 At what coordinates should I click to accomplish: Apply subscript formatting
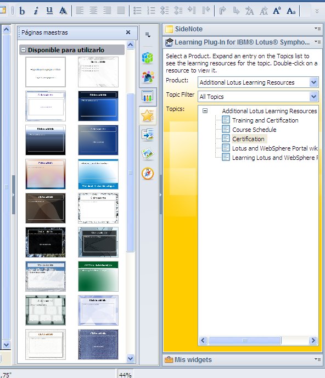click(x=291, y=11)
